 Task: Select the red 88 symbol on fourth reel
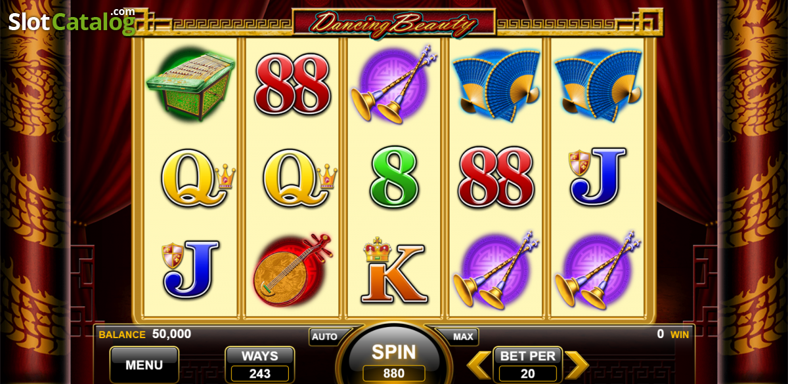[496, 177]
